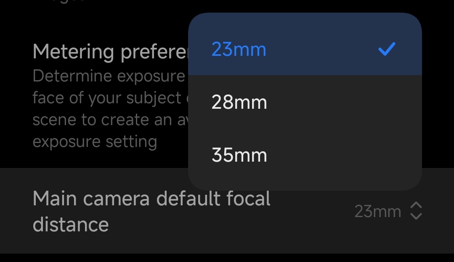Select the currently checked focal distance
This screenshot has width=454, height=262.
pos(239,49)
